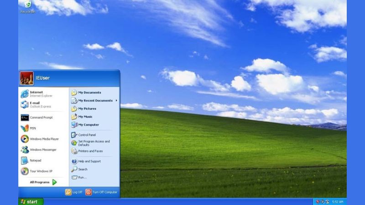Choose the Search label
The height and width of the screenshot is (205, 365).
[83, 169]
